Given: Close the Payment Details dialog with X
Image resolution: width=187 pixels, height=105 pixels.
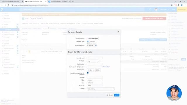Looking at the screenshot, I should (119, 32).
